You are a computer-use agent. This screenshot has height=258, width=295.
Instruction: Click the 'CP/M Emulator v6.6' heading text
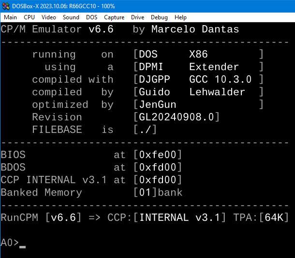[57, 29]
